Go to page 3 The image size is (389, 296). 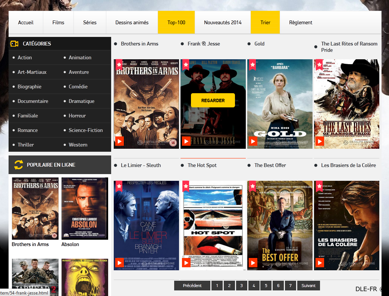pyautogui.click(x=241, y=286)
